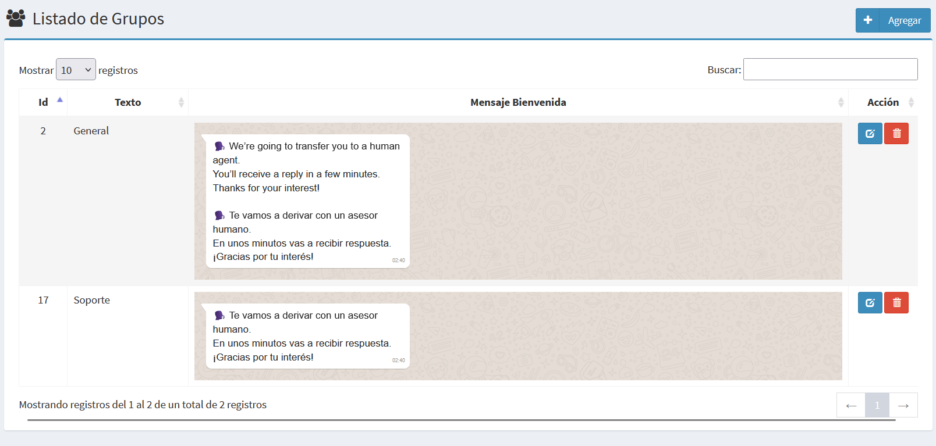The width and height of the screenshot is (936, 446).
Task: Sort by Acción column header
Action: [x=883, y=102]
